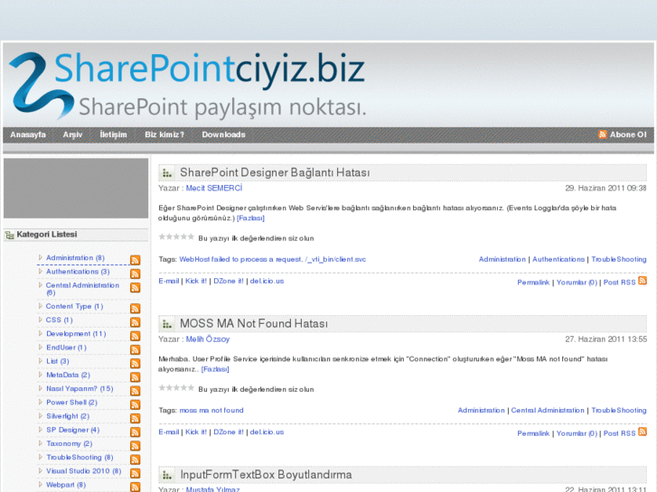Viewport: 657px width, 492px height.
Task: Click Abone Ol subscribe link
Action: tap(628, 135)
